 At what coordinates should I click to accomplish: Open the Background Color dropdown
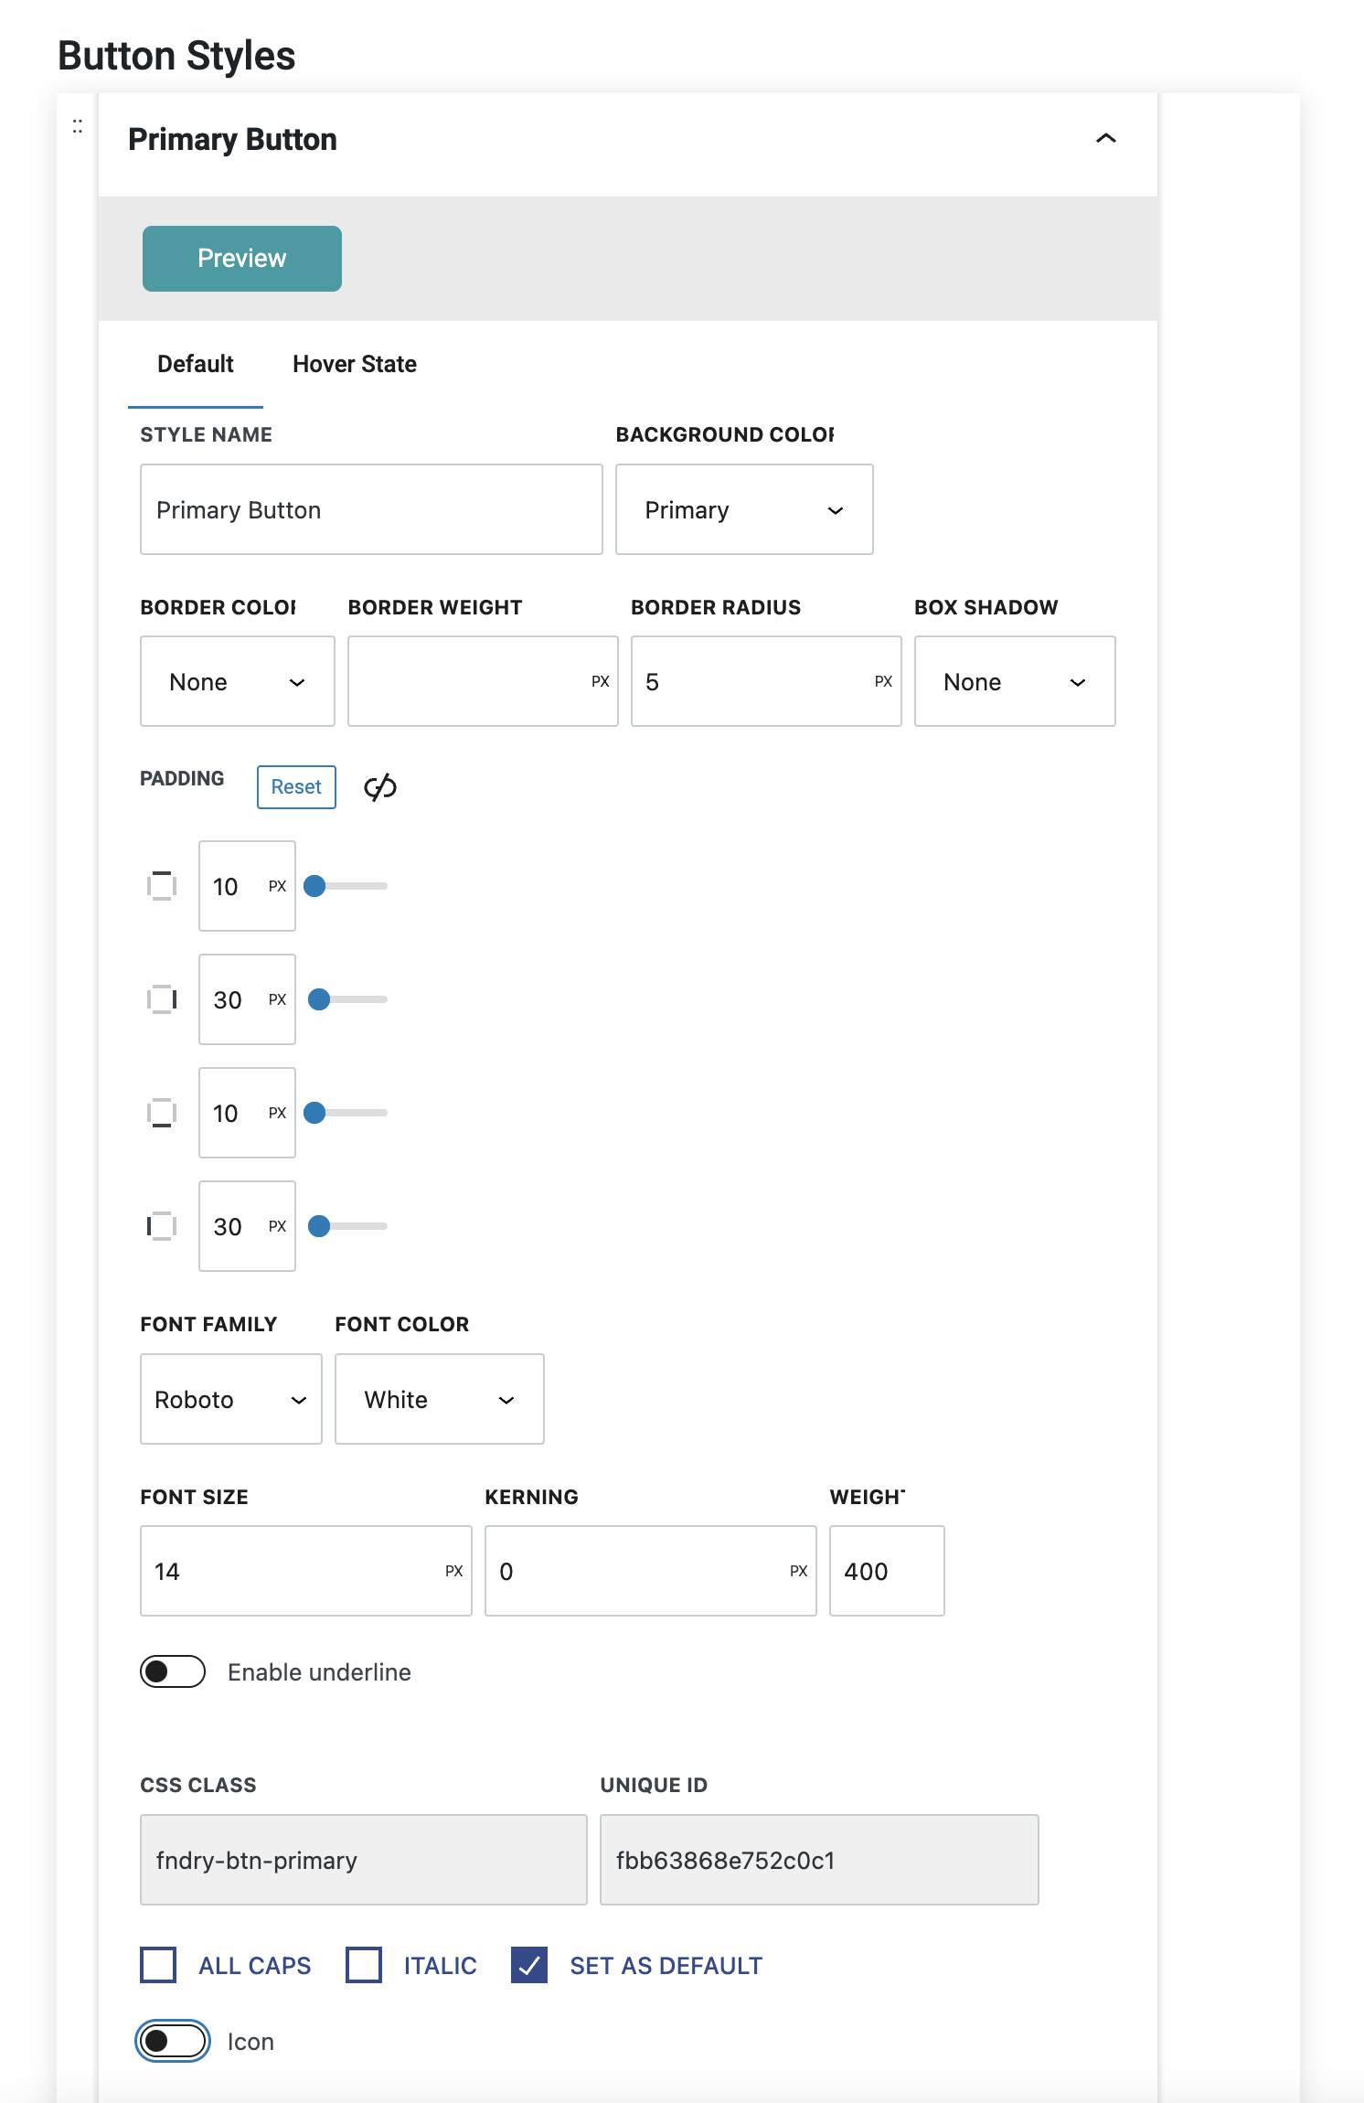coord(744,509)
